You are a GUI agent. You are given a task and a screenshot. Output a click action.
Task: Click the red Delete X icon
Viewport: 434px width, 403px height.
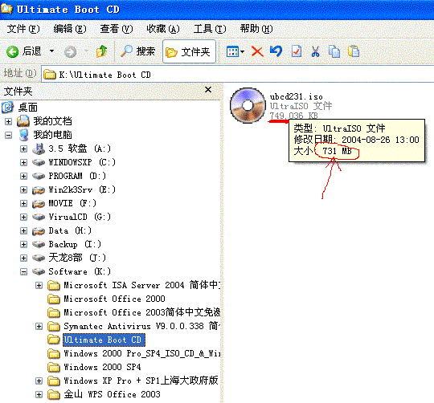coord(257,51)
